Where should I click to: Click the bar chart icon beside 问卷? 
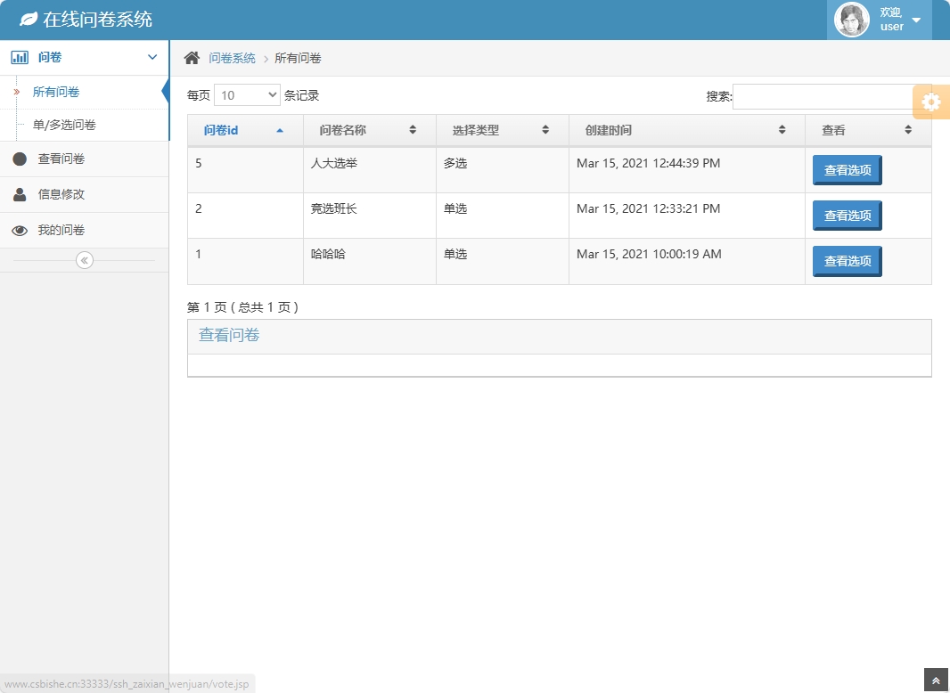[20, 57]
